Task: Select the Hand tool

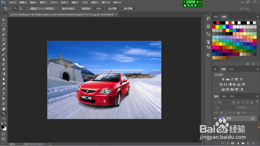Action: 3,109
